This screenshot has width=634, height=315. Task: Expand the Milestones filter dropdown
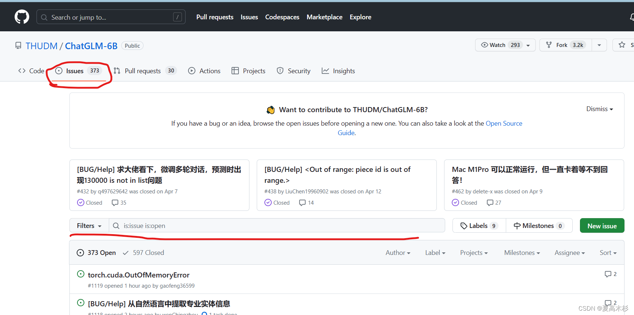[x=522, y=253]
